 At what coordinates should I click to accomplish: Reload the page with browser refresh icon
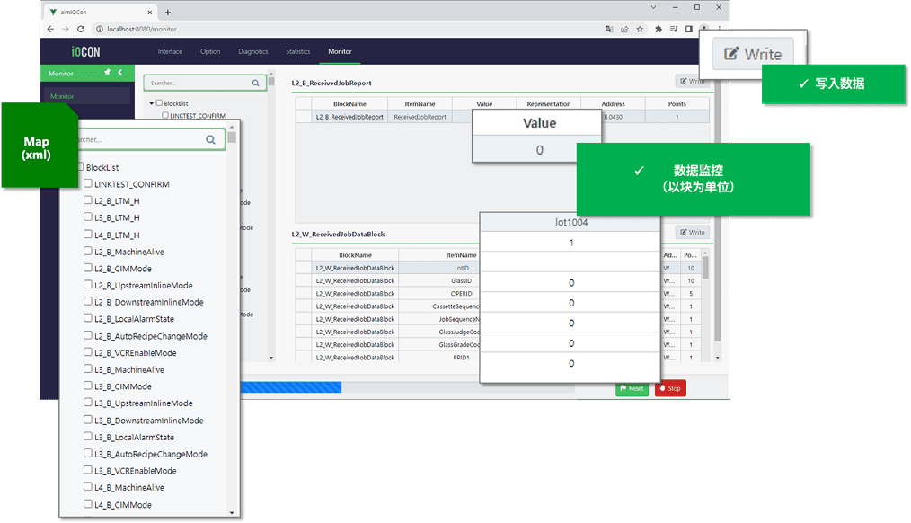pyautogui.click(x=79, y=29)
